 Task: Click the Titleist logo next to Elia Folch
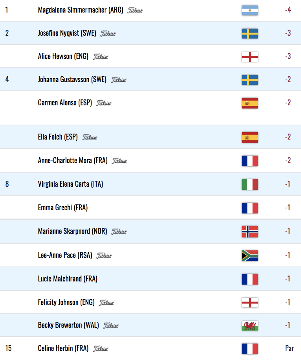[90, 138]
